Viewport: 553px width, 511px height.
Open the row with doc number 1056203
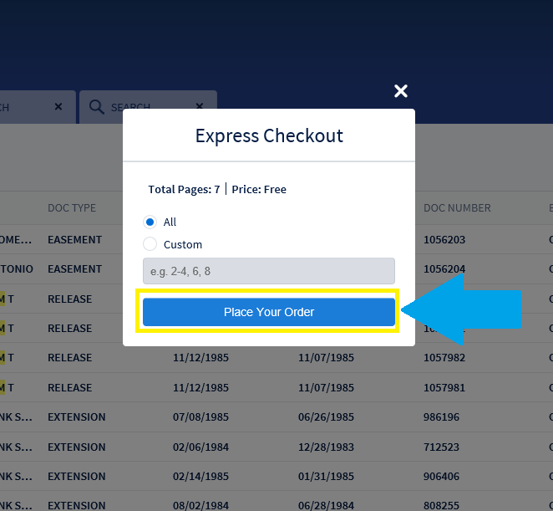point(444,239)
